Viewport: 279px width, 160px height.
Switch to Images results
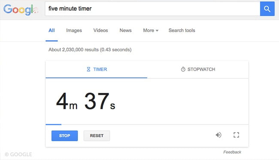pos(74,30)
